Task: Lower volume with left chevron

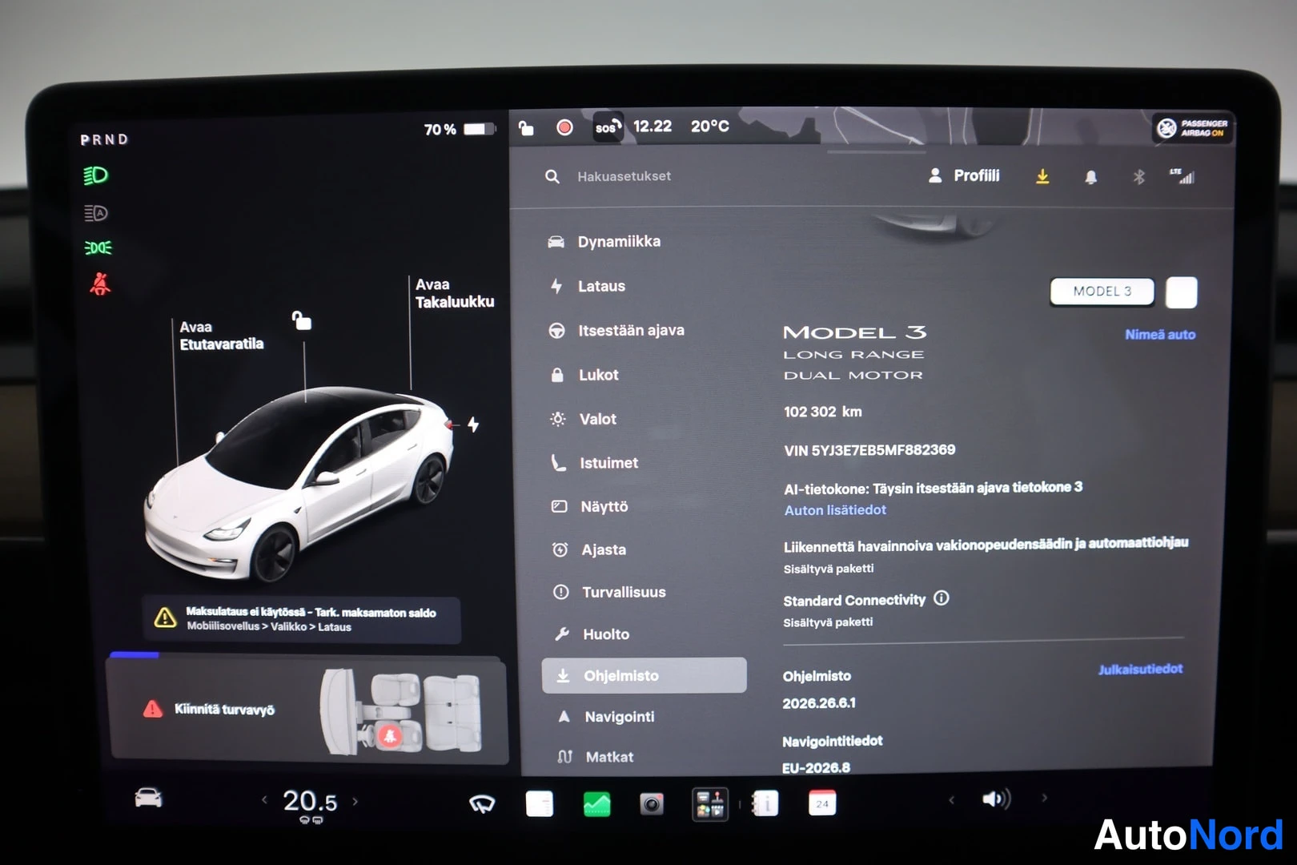Action: pyautogui.click(x=951, y=799)
